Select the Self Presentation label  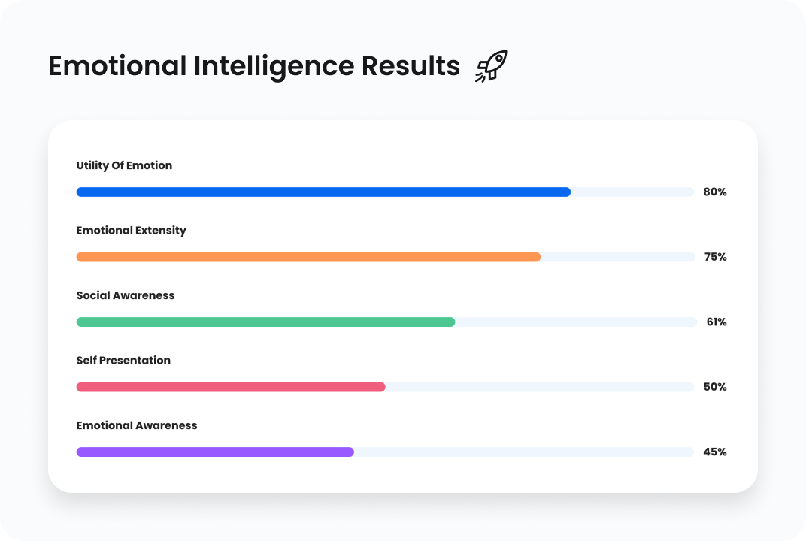(x=123, y=360)
